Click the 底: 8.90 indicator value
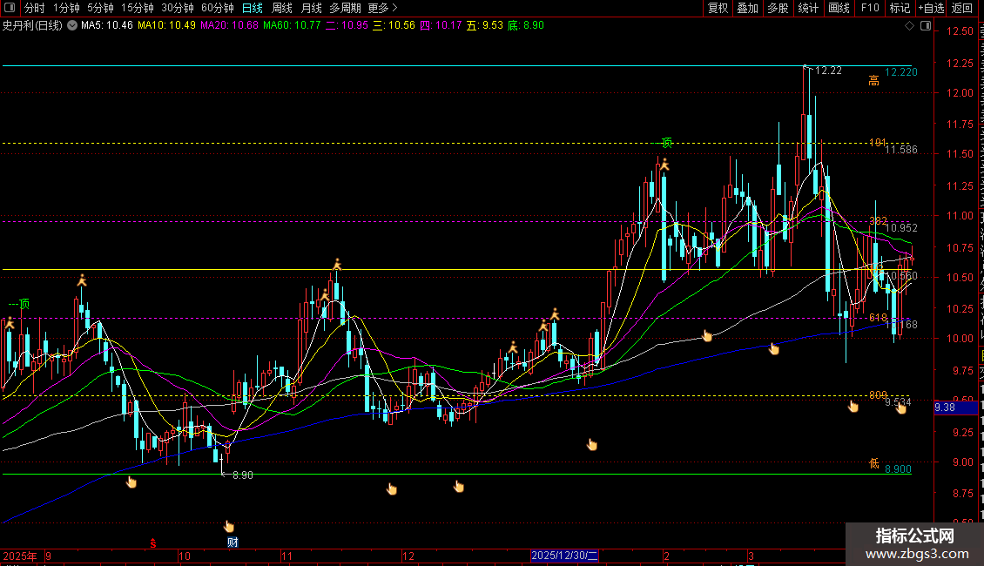 pyautogui.click(x=526, y=26)
